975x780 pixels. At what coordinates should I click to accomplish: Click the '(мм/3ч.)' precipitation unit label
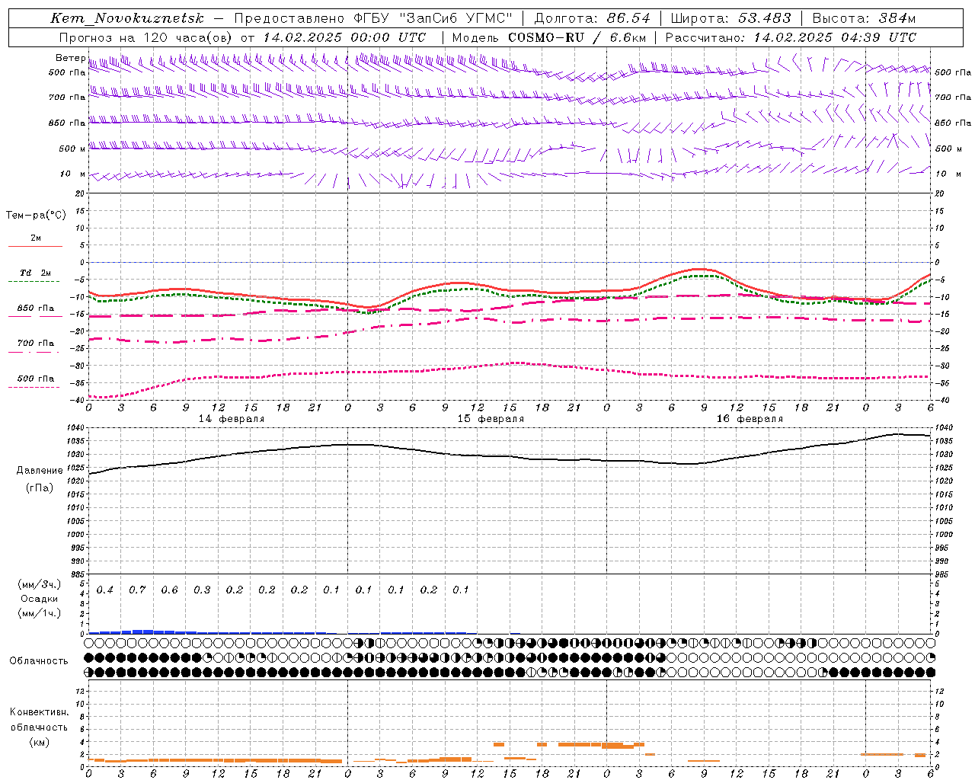tap(40, 584)
